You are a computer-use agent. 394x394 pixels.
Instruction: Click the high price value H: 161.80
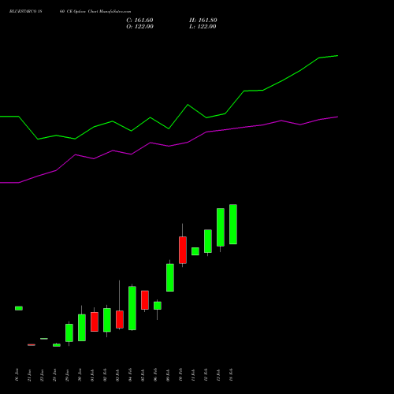203,20
